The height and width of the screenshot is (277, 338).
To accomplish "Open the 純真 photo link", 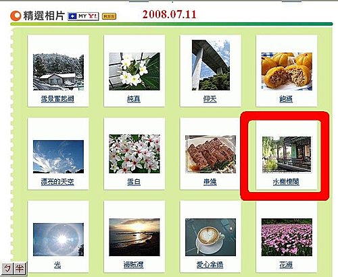I will pos(134,98).
